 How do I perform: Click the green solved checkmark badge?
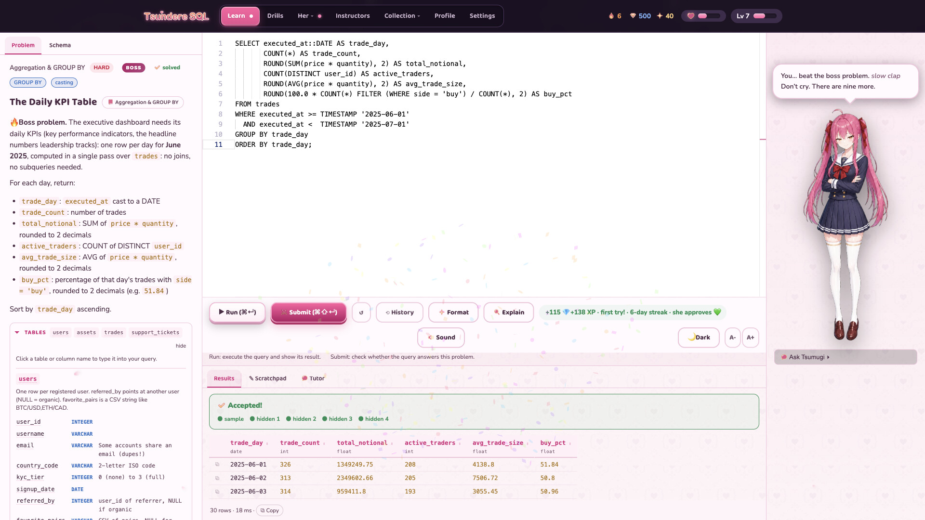click(167, 67)
